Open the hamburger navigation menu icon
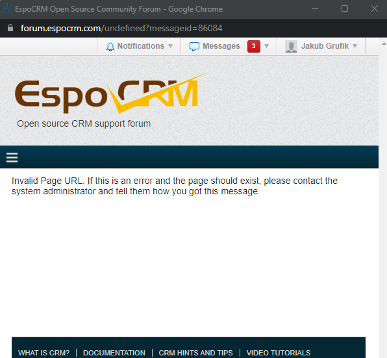This screenshot has width=387, height=358. (12, 157)
